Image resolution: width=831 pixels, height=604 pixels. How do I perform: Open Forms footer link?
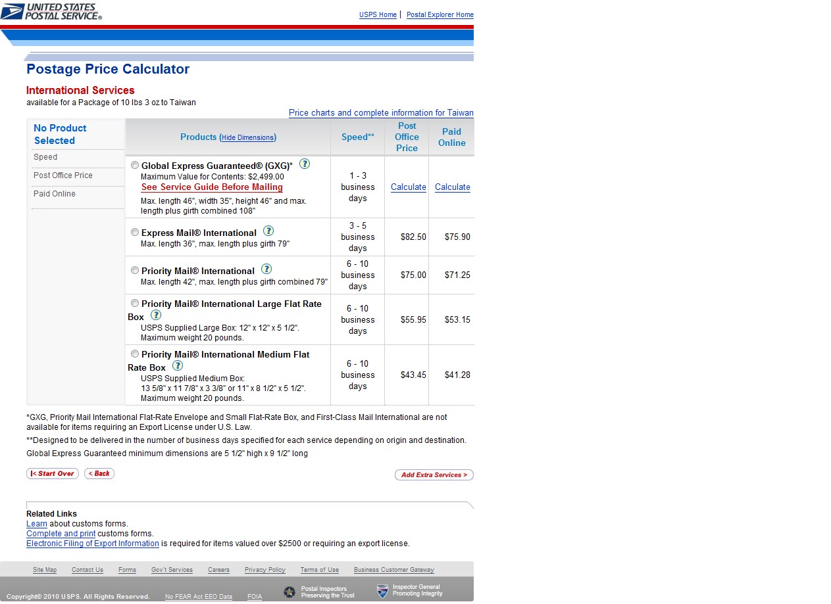[x=127, y=570]
